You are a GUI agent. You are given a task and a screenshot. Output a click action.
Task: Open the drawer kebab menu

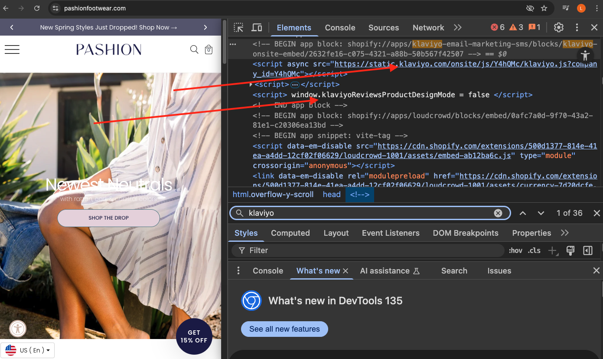238,271
